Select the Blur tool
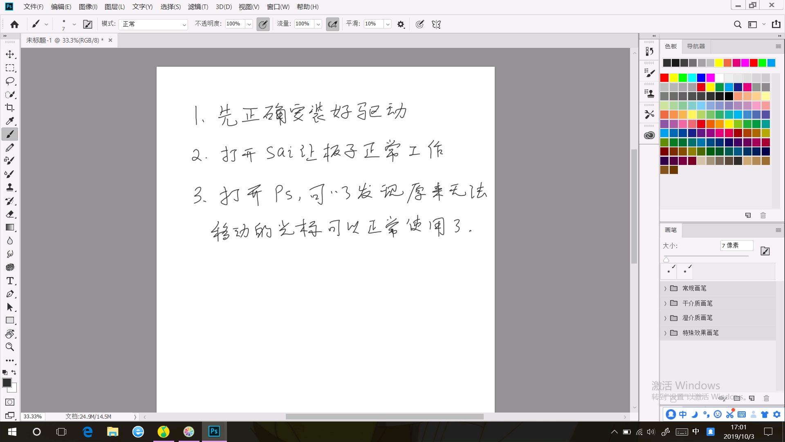Image resolution: width=785 pixels, height=442 pixels. pos(10,241)
